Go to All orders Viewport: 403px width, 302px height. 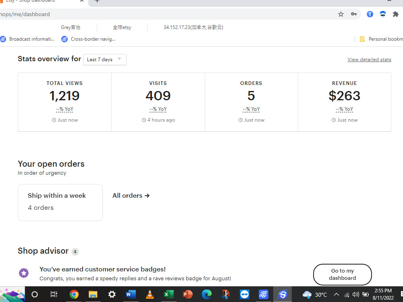(x=131, y=196)
